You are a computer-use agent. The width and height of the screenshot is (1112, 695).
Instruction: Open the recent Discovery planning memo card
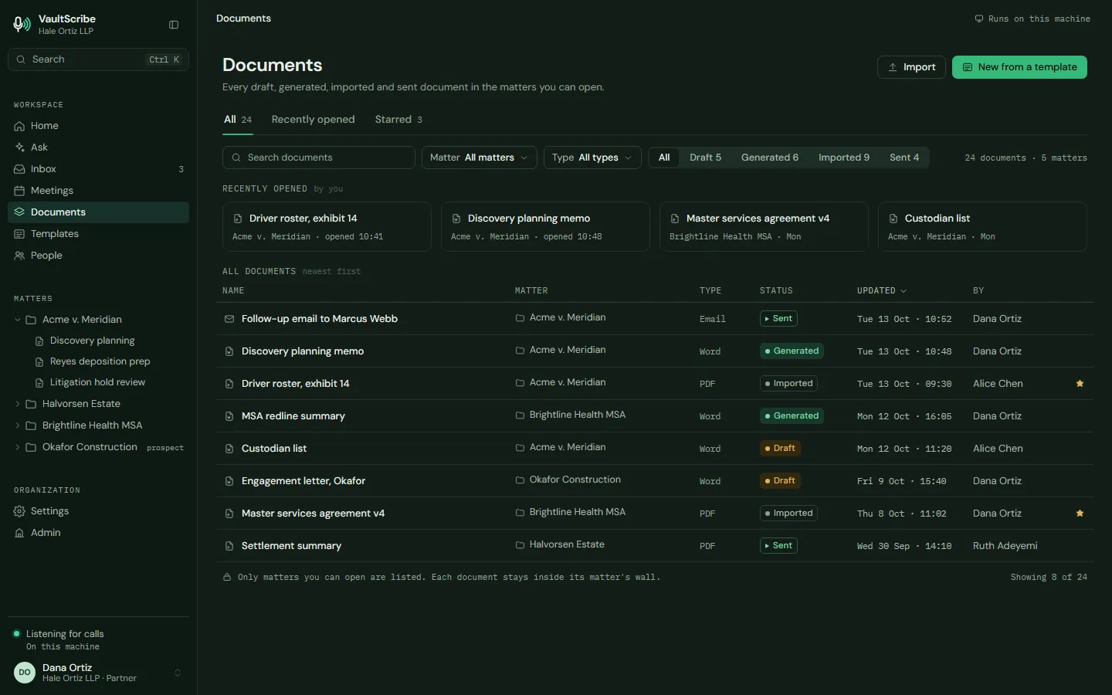[545, 226]
